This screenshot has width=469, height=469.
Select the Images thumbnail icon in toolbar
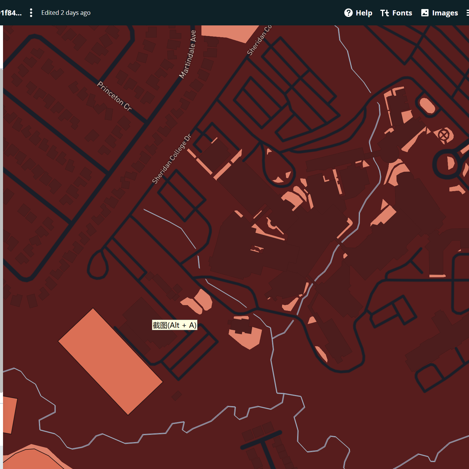click(425, 13)
